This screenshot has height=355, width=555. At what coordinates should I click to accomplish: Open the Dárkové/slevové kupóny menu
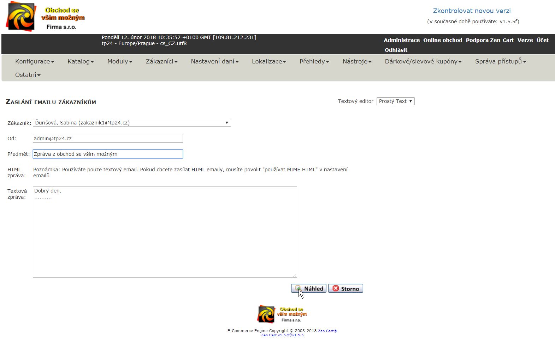click(423, 61)
